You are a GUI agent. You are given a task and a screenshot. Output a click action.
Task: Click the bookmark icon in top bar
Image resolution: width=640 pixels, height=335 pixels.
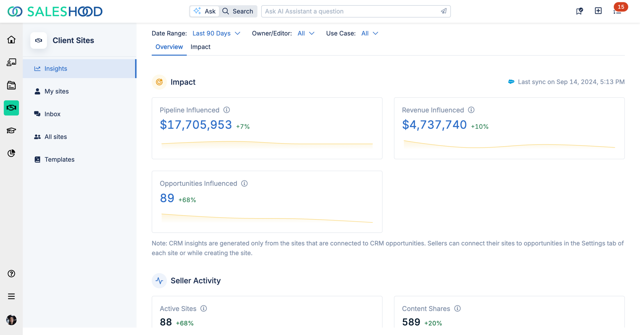click(579, 11)
